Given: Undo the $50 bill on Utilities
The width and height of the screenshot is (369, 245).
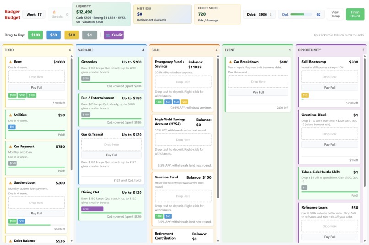Looking at the screenshot, I should 12,127.
